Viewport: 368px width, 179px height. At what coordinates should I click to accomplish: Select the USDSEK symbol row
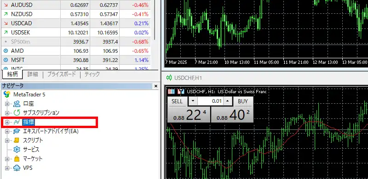(76, 33)
